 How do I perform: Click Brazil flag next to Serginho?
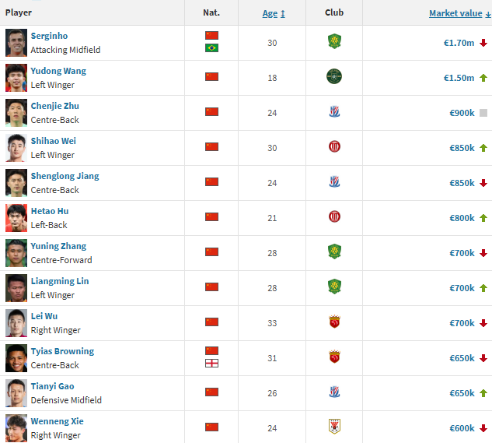click(x=211, y=48)
